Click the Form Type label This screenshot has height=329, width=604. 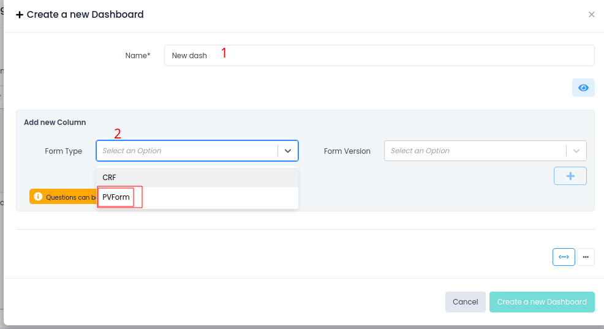tap(63, 151)
